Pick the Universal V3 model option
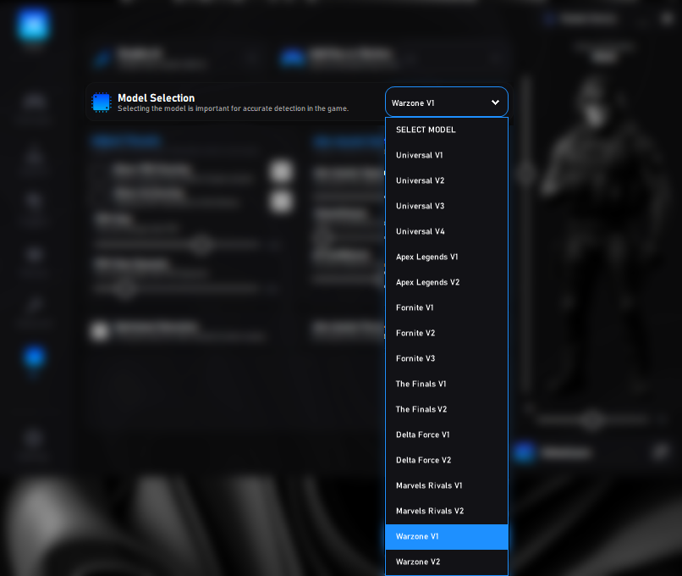This screenshot has width=682, height=576. (447, 206)
